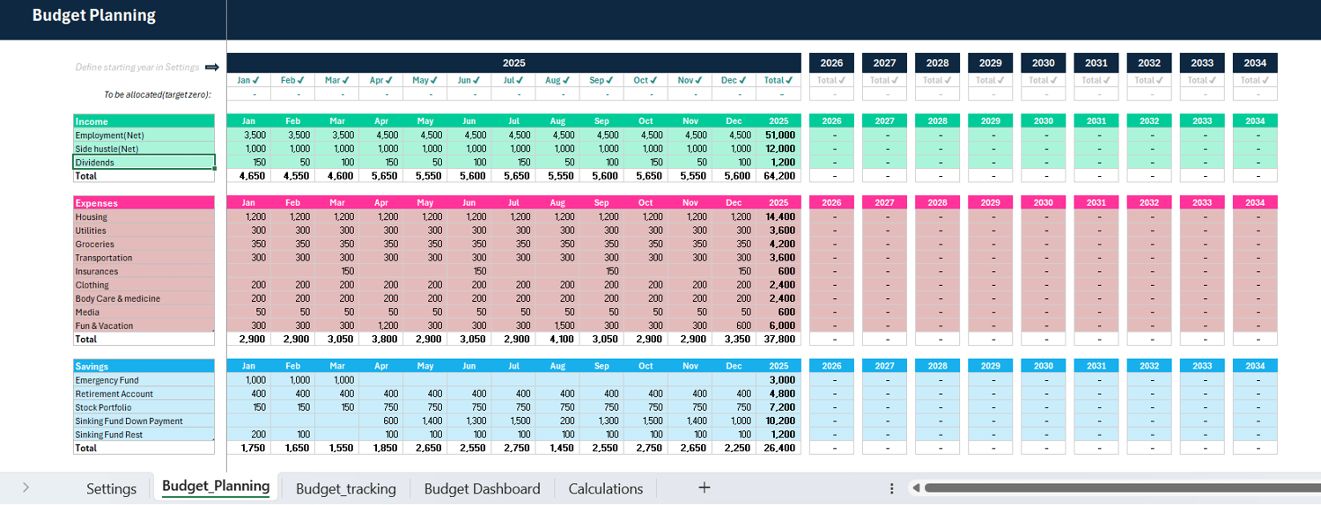The image size is (1321, 505).
Task: Click the navy 2030 year header
Action: click(1044, 63)
